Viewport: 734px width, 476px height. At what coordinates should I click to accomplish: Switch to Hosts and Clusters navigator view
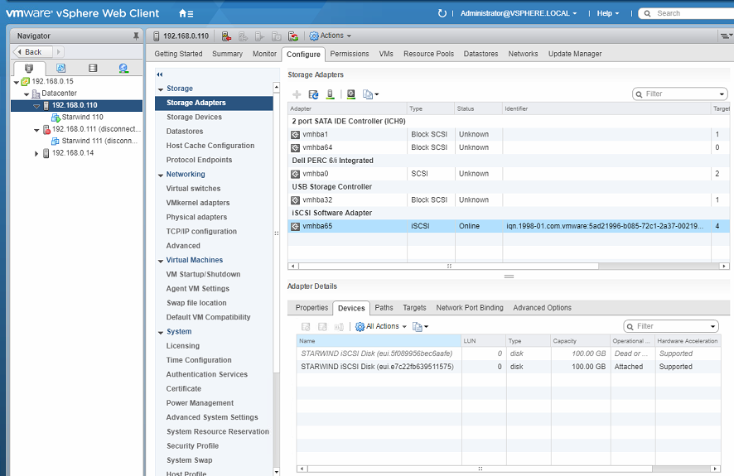(29, 68)
